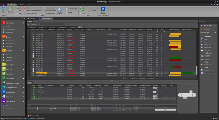Open Cutting jobs in Planning list
219x120 pixels.
(208, 45)
